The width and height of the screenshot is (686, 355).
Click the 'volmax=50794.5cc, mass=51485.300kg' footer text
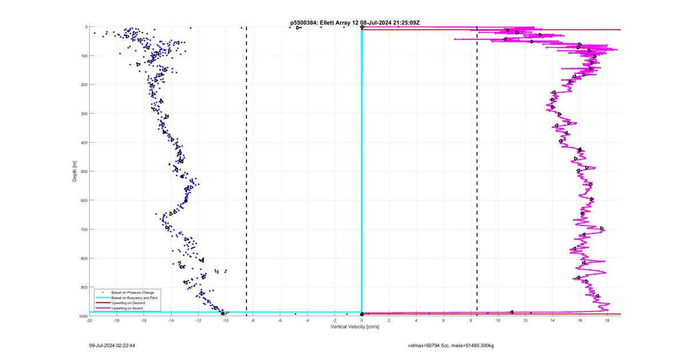(450, 345)
